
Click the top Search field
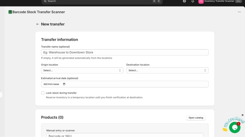pyautogui.click(x=102, y=2)
